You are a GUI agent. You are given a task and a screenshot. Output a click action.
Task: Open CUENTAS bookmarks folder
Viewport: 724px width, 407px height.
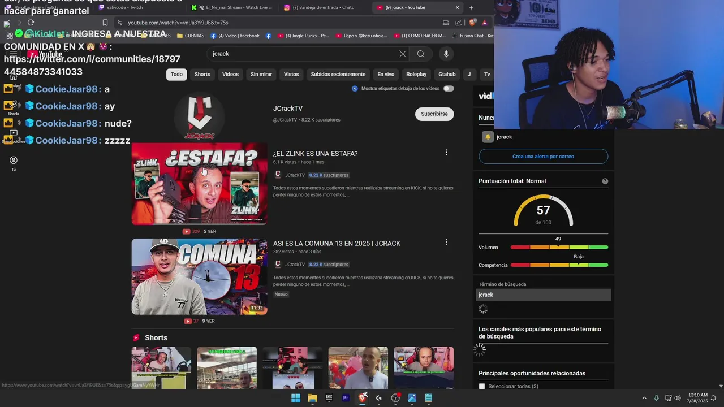[x=190, y=36]
